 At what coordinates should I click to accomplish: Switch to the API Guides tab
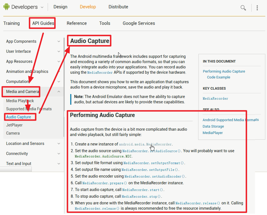[43, 23]
